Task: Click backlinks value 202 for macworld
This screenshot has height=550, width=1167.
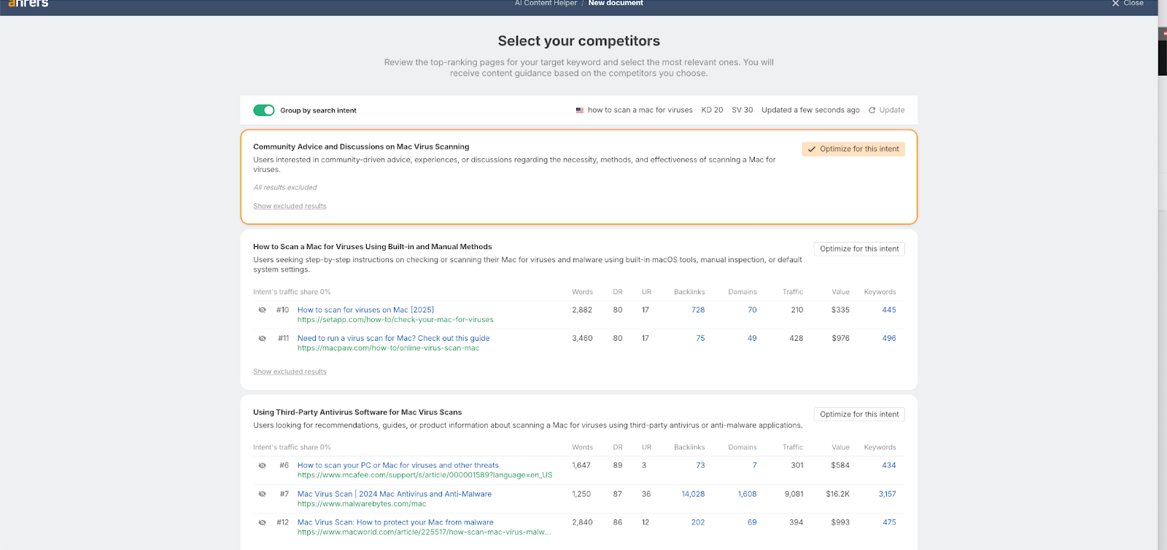Action: click(x=698, y=522)
